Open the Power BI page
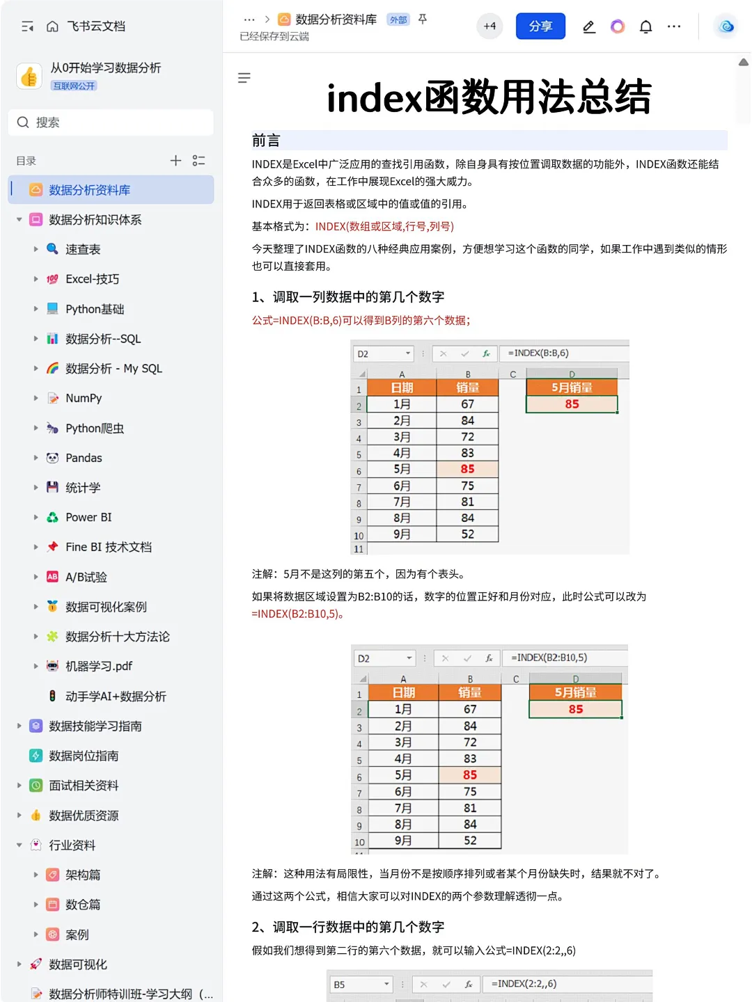This screenshot has width=752, height=1002. 88,518
